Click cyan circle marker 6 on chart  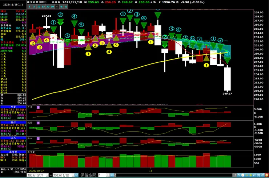pos(192,38)
